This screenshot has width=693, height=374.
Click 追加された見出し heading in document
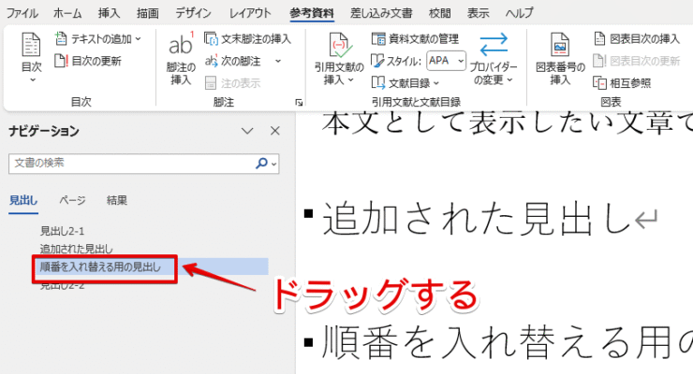pos(477,219)
